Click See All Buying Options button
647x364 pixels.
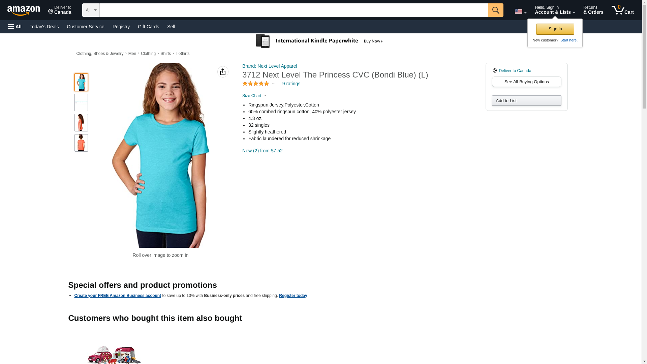(x=526, y=82)
